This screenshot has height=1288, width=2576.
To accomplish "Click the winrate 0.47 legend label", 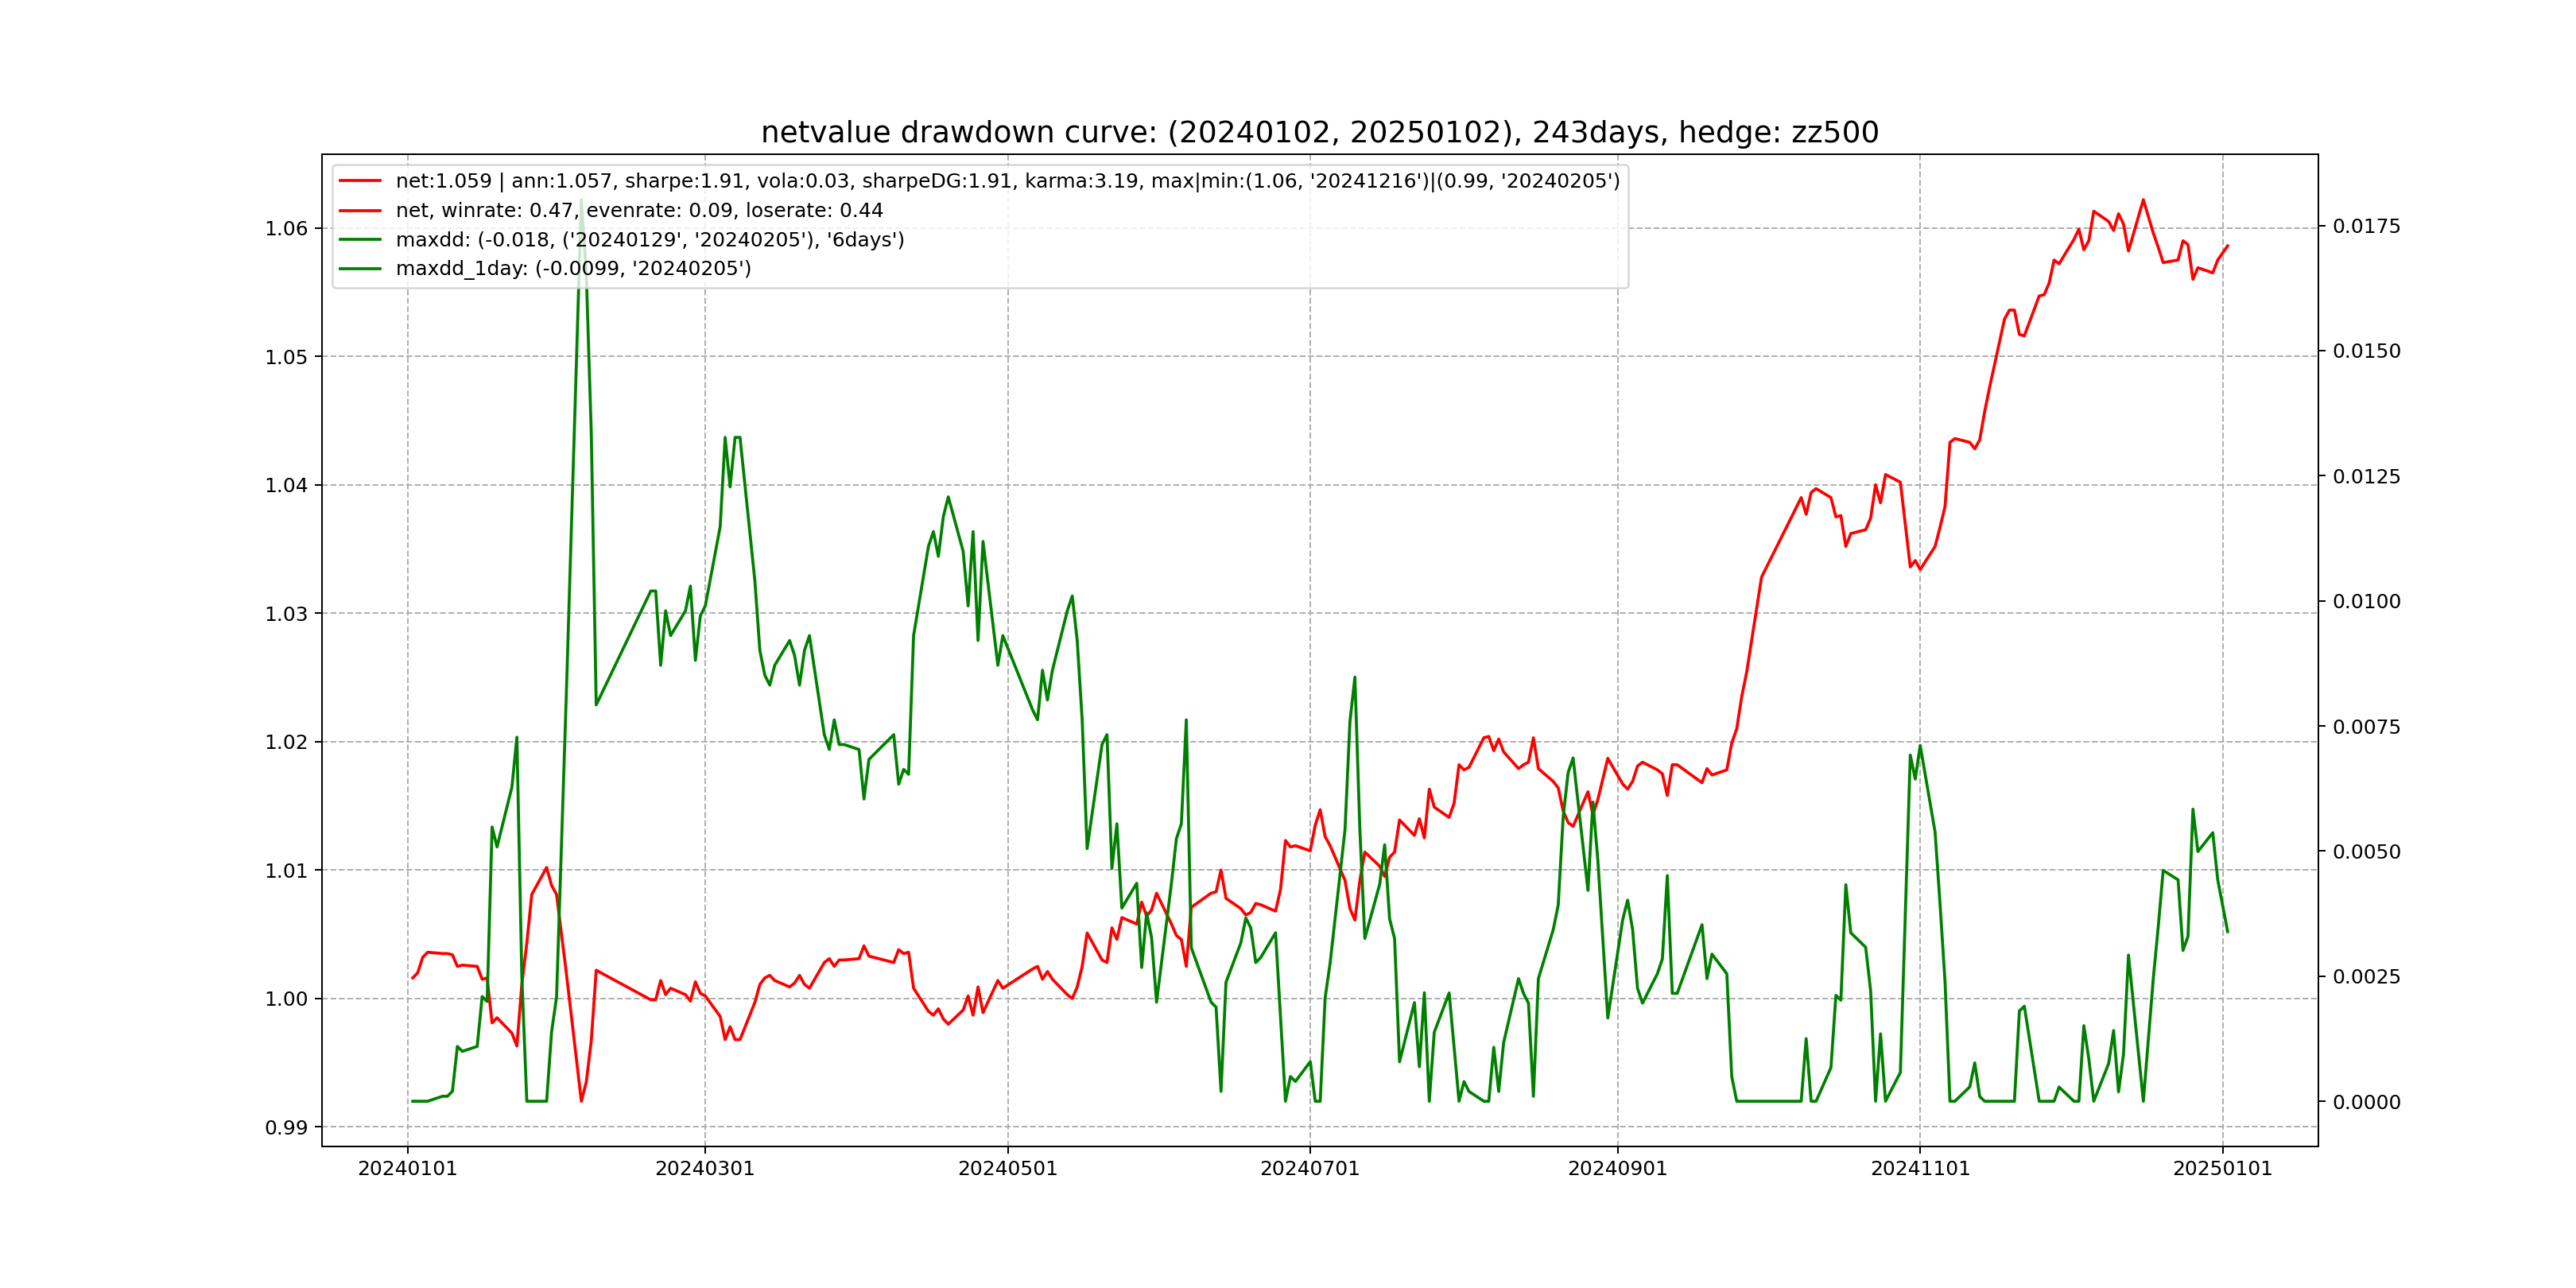I will pyautogui.click(x=639, y=211).
